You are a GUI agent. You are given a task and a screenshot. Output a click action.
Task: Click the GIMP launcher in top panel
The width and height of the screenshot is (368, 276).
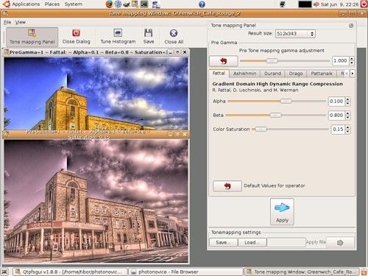127,4
